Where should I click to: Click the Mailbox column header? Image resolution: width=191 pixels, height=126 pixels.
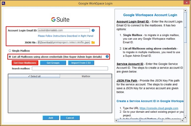click(x=86, y=76)
